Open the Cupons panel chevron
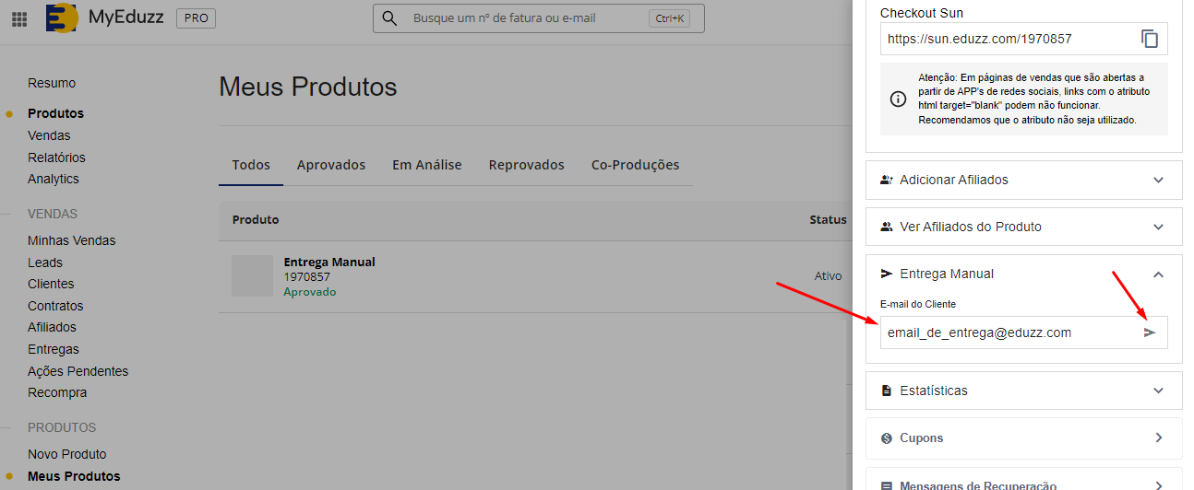This screenshot has height=490, width=1194. click(1158, 438)
